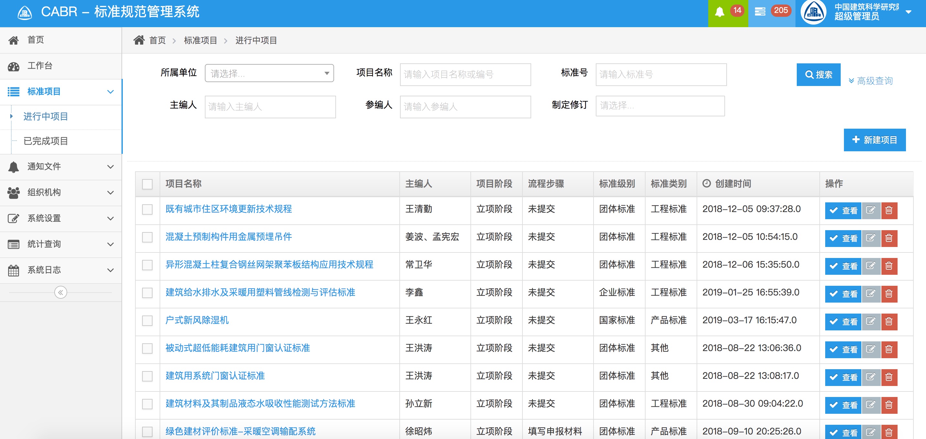
Task: Open the user account dropdown arrow
Action: click(x=908, y=12)
